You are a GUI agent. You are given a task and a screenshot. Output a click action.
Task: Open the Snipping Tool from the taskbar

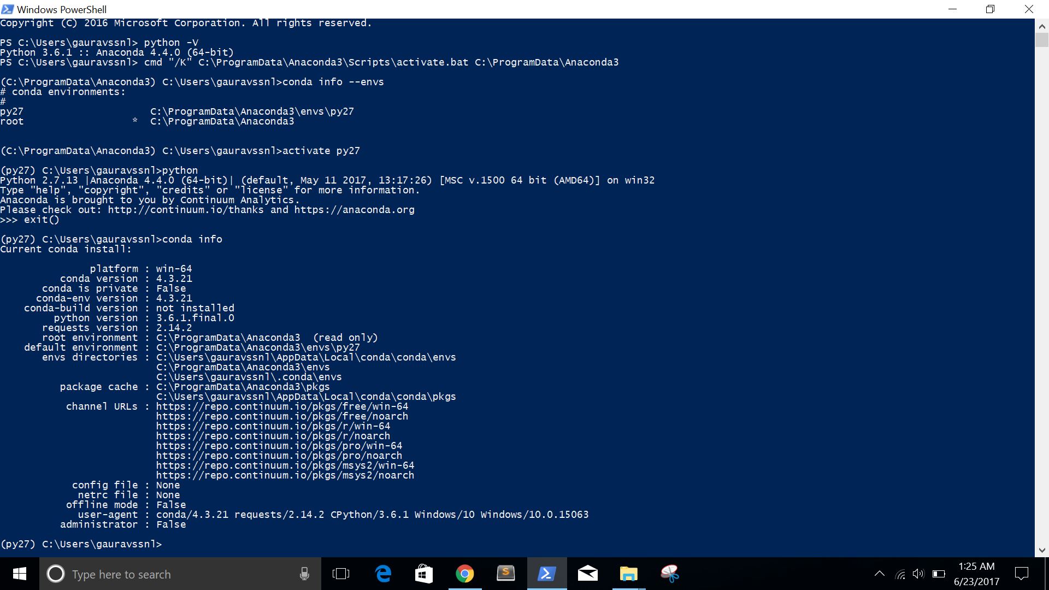670,574
